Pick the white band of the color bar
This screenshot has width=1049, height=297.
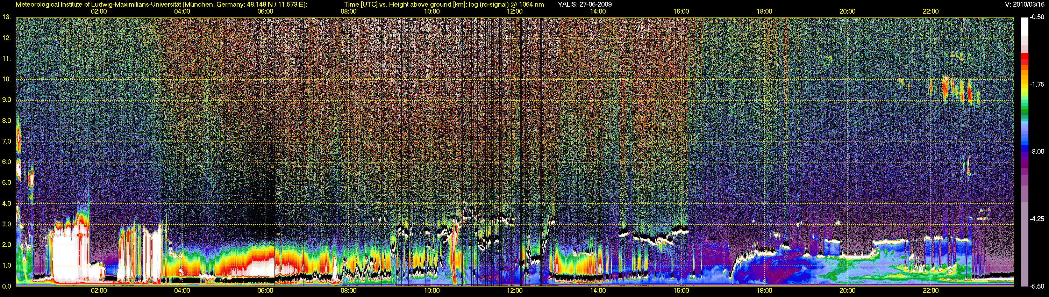click(1025, 27)
